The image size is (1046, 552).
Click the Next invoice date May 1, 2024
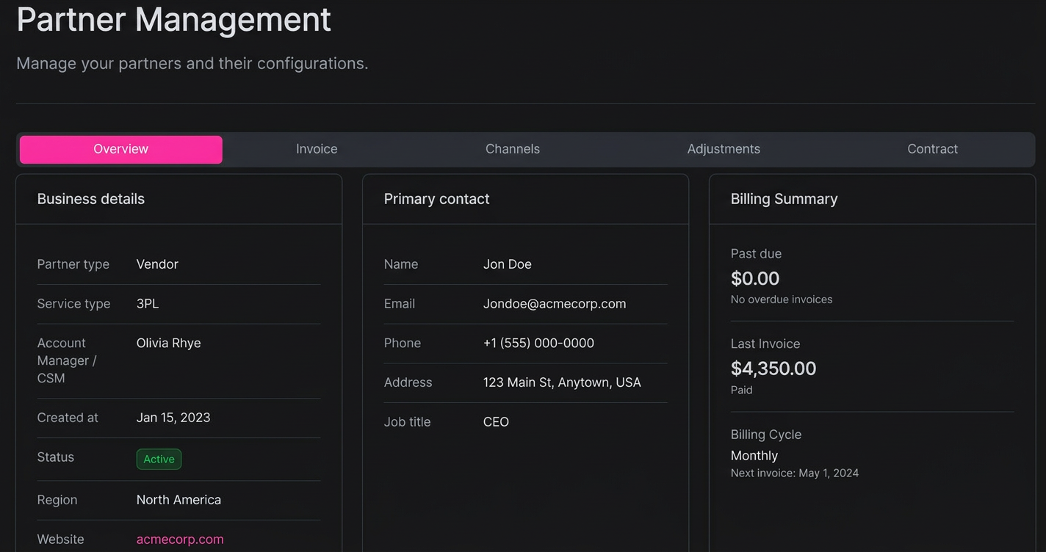click(795, 473)
